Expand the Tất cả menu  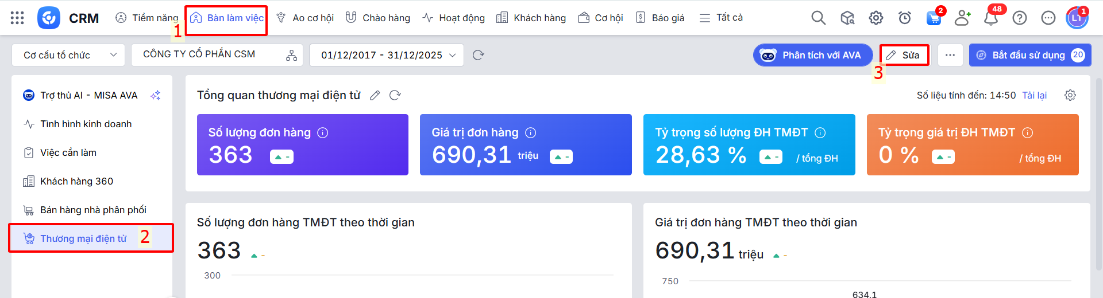[x=721, y=18]
